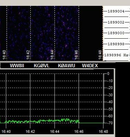The height and width of the screenshot is (137, 130).
Task: Select the W4DEX callsign label
Action: click(x=90, y=66)
